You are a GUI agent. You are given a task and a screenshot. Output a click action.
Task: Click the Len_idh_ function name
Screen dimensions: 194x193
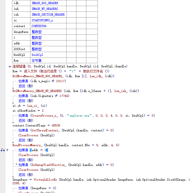[x=96, y=76]
